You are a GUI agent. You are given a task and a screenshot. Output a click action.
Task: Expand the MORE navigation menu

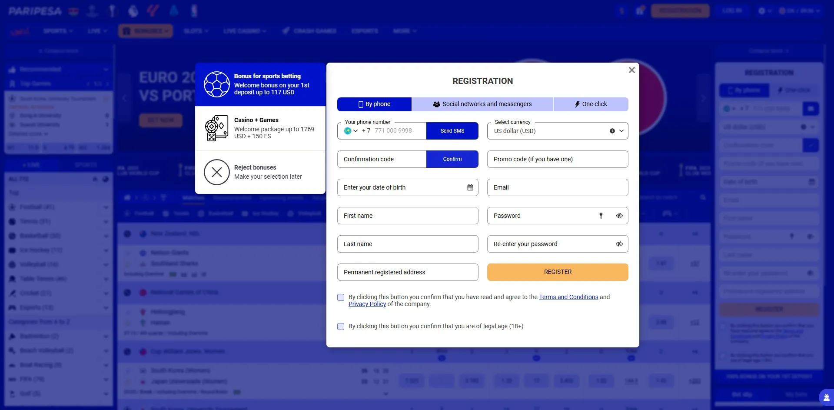[404, 31]
